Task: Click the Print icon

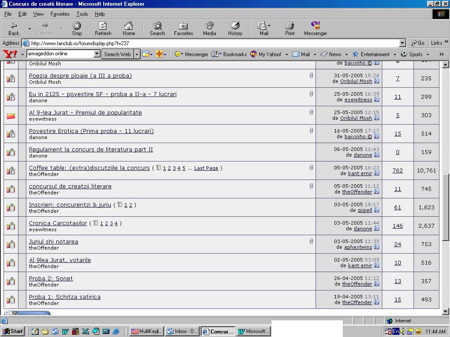Action: pos(290,29)
